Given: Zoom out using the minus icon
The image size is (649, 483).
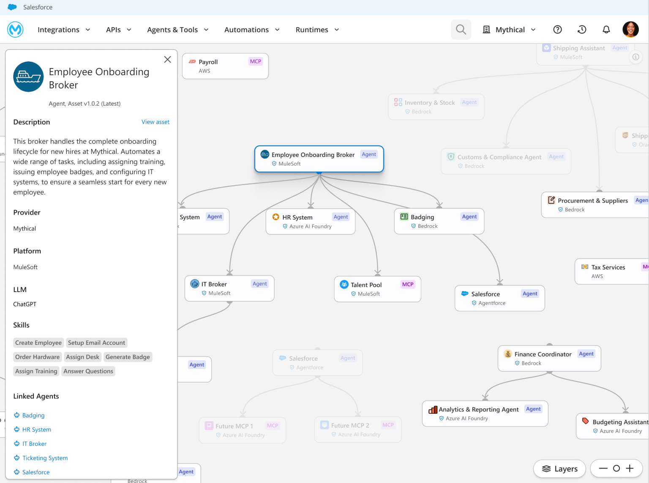Looking at the screenshot, I should [603, 468].
